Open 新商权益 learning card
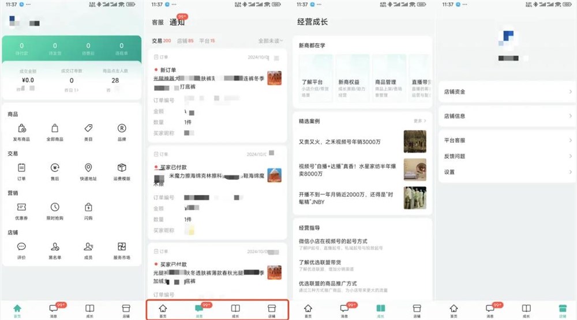The width and height of the screenshot is (577, 320). click(352, 78)
